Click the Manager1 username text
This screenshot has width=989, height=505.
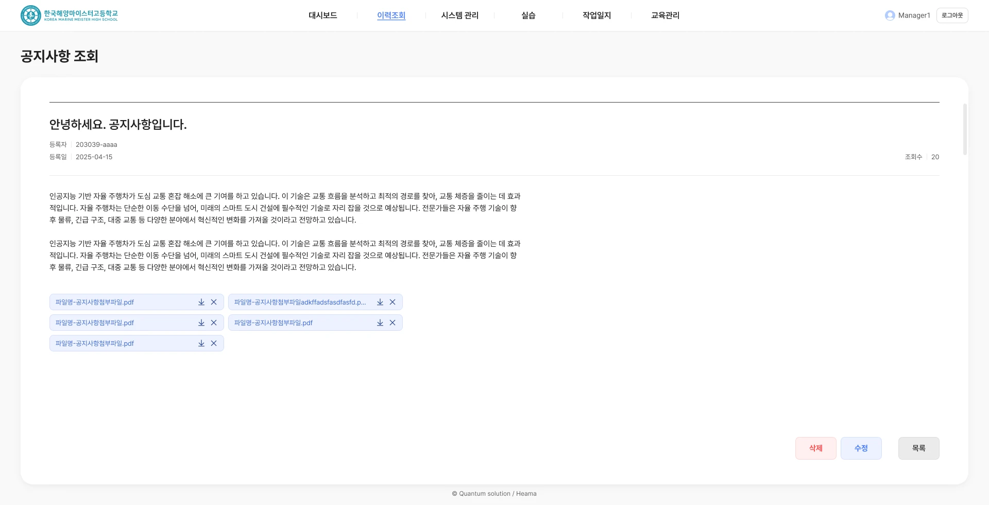click(914, 15)
